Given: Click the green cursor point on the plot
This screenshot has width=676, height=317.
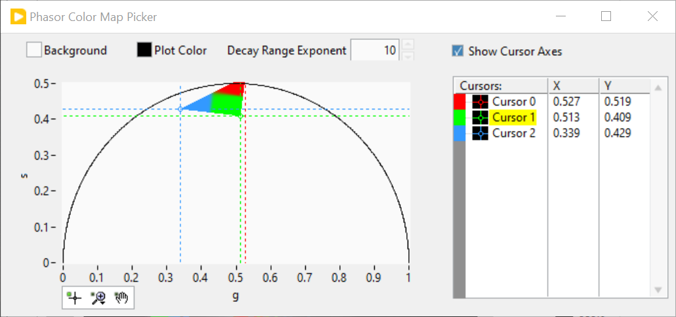Looking at the screenshot, I should click(x=240, y=116).
